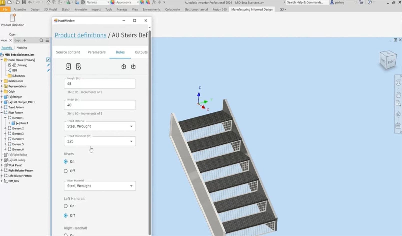Click the second document icon with clock
The image size is (402, 236).
(x=78, y=67)
